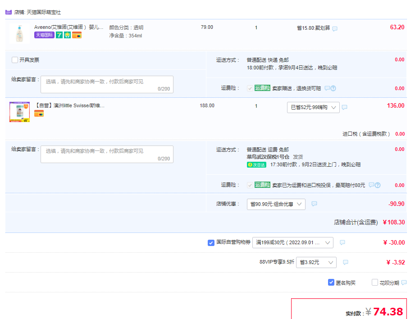Expand the 已省52元:99嗨购 dropdown
Viewport: 415px width, 319px height.
pyautogui.click(x=313, y=108)
